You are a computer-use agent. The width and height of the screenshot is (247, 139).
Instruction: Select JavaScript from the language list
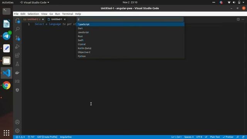(130, 32)
